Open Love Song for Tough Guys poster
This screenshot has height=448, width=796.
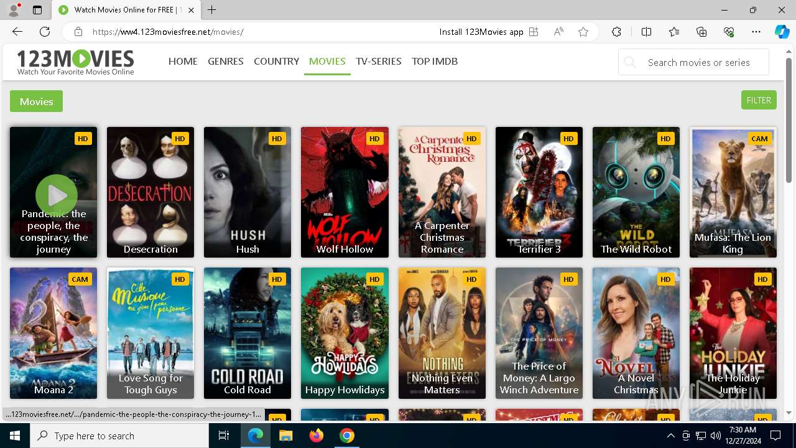[x=150, y=333]
